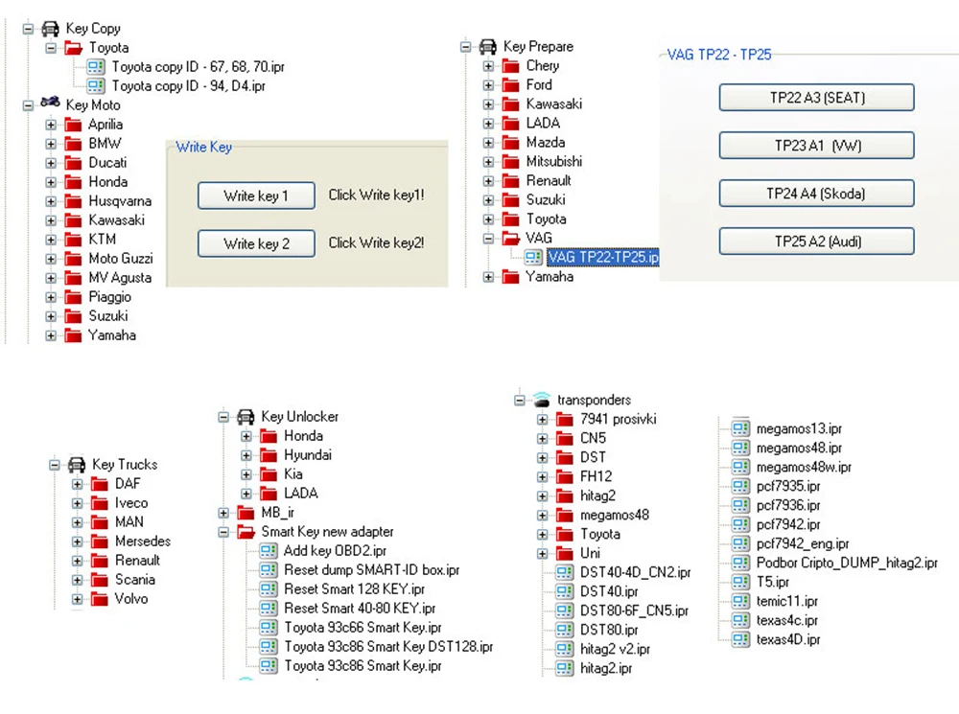959x714 pixels.
Task: Collapse the Key Copy tree node
Action: (28, 29)
